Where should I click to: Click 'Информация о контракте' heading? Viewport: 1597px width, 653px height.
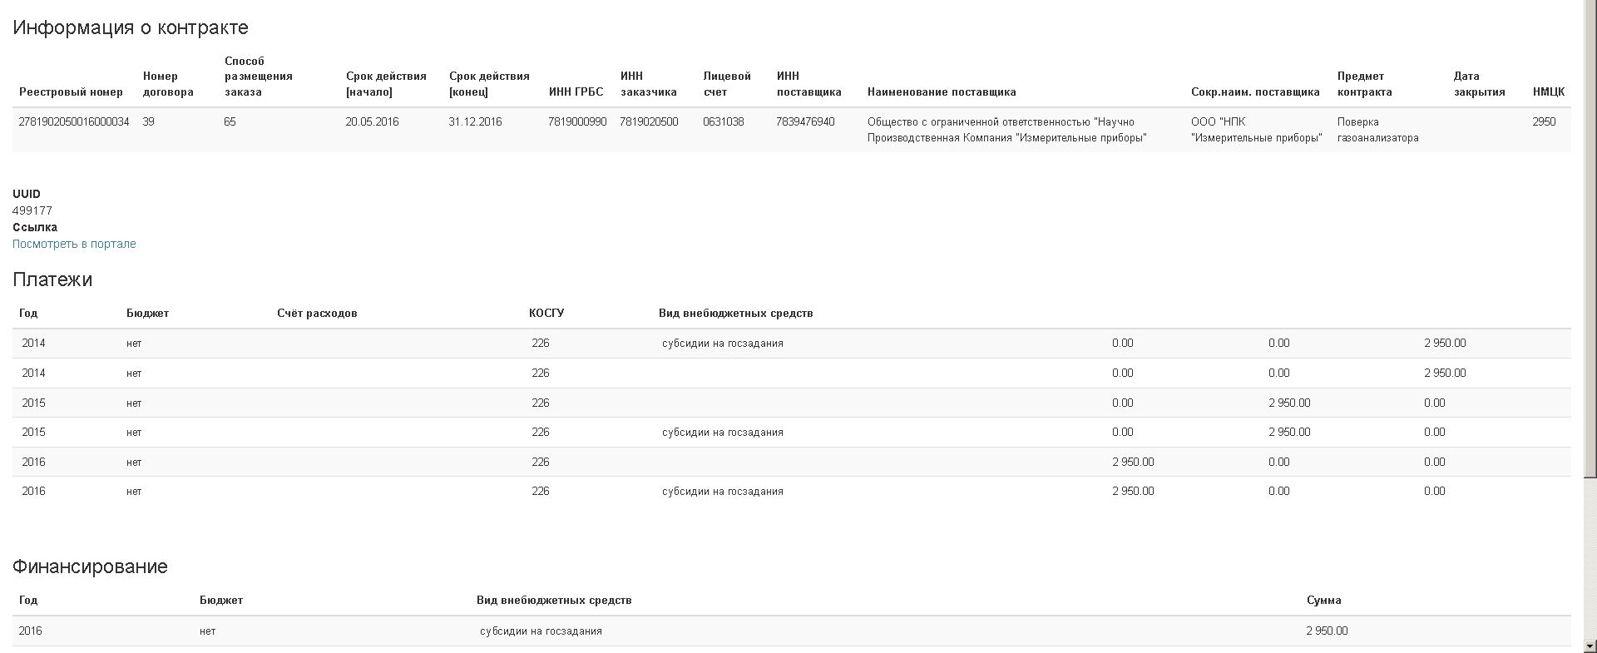(x=131, y=27)
